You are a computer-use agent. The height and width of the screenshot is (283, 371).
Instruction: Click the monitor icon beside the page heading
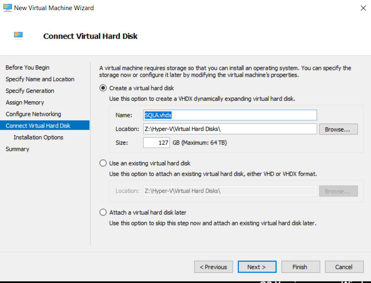18,36
